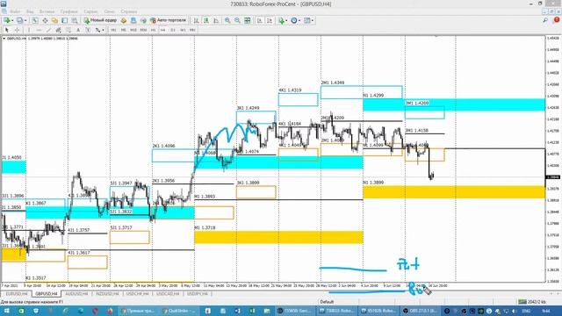Switch chart to line chart mode
This screenshot has width=562, height=316.
[x=216, y=20]
